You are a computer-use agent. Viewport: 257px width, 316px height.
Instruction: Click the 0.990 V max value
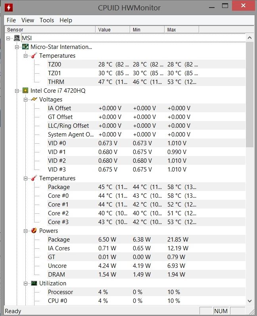tap(177, 152)
